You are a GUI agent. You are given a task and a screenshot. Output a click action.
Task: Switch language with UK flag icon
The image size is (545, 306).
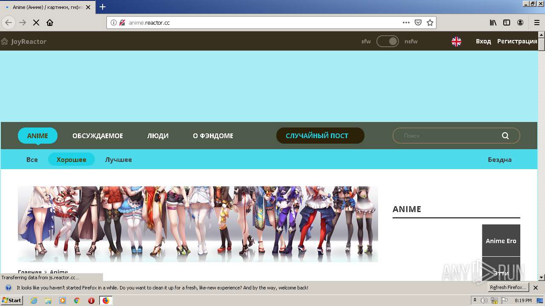point(456,41)
